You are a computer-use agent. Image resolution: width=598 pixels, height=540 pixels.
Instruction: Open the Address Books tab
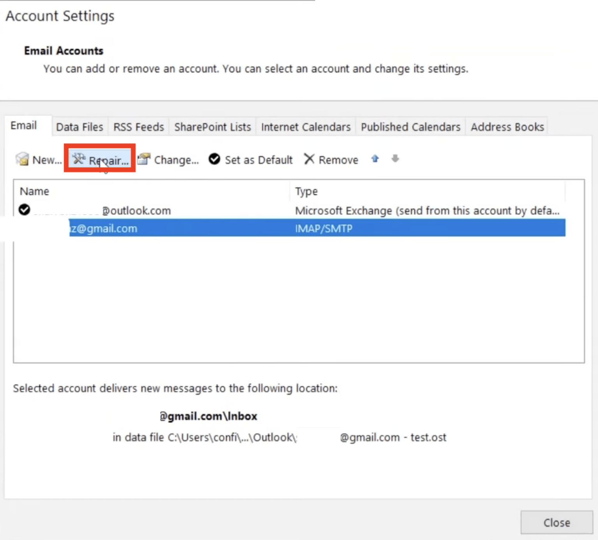coord(507,127)
